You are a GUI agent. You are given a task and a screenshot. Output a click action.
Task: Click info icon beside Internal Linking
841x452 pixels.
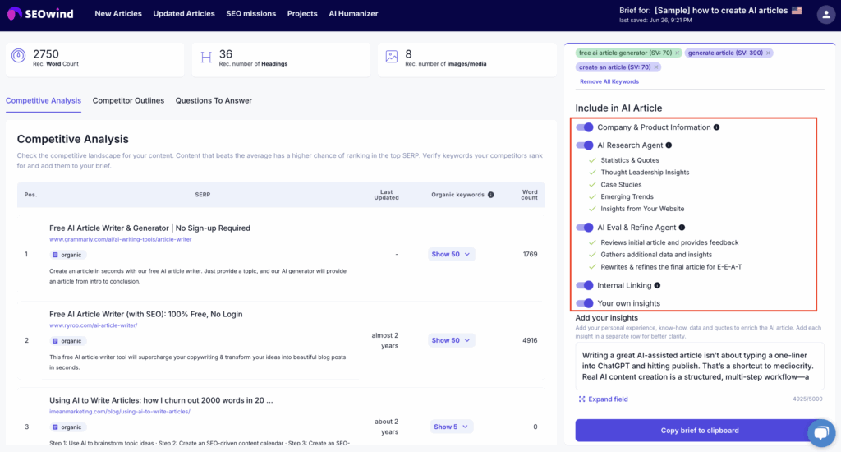point(657,285)
